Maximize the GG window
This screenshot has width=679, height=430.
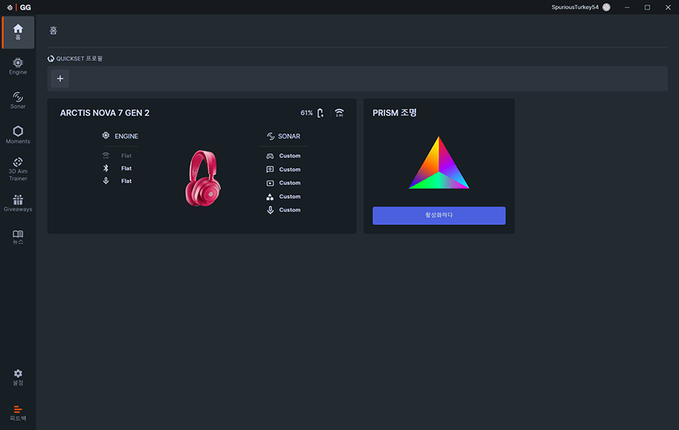pos(647,8)
